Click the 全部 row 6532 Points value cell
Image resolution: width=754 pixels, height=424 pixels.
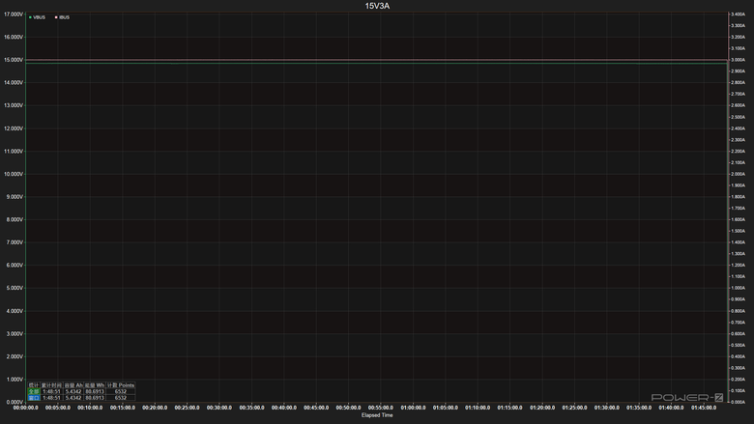121,391
